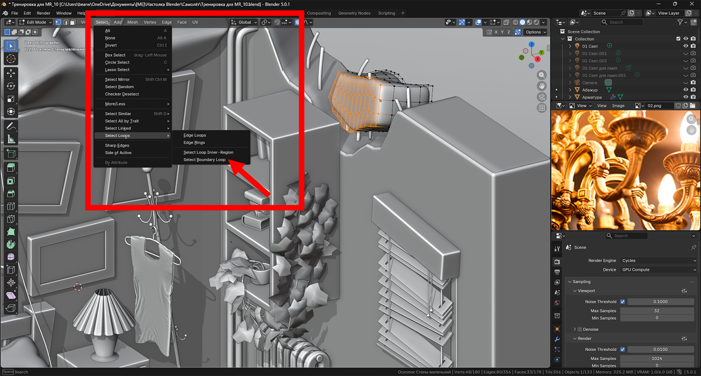Image resolution: width=701 pixels, height=376 pixels.
Task: Click the outliner Search field
Action: pyautogui.click(x=621, y=22)
